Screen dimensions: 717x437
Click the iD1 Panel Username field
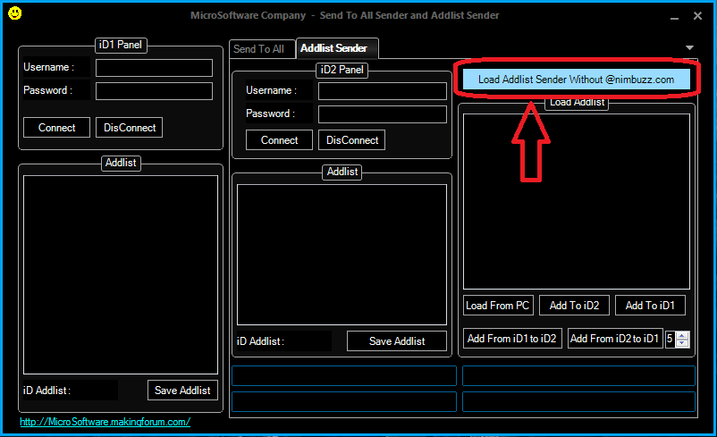[154, 68]
